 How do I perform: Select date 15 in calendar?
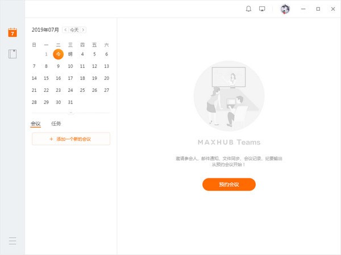[46, 78]
